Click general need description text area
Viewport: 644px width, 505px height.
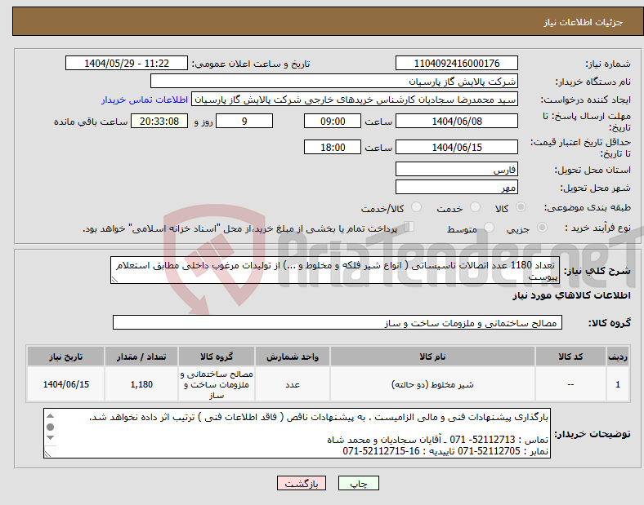[335, 270]
